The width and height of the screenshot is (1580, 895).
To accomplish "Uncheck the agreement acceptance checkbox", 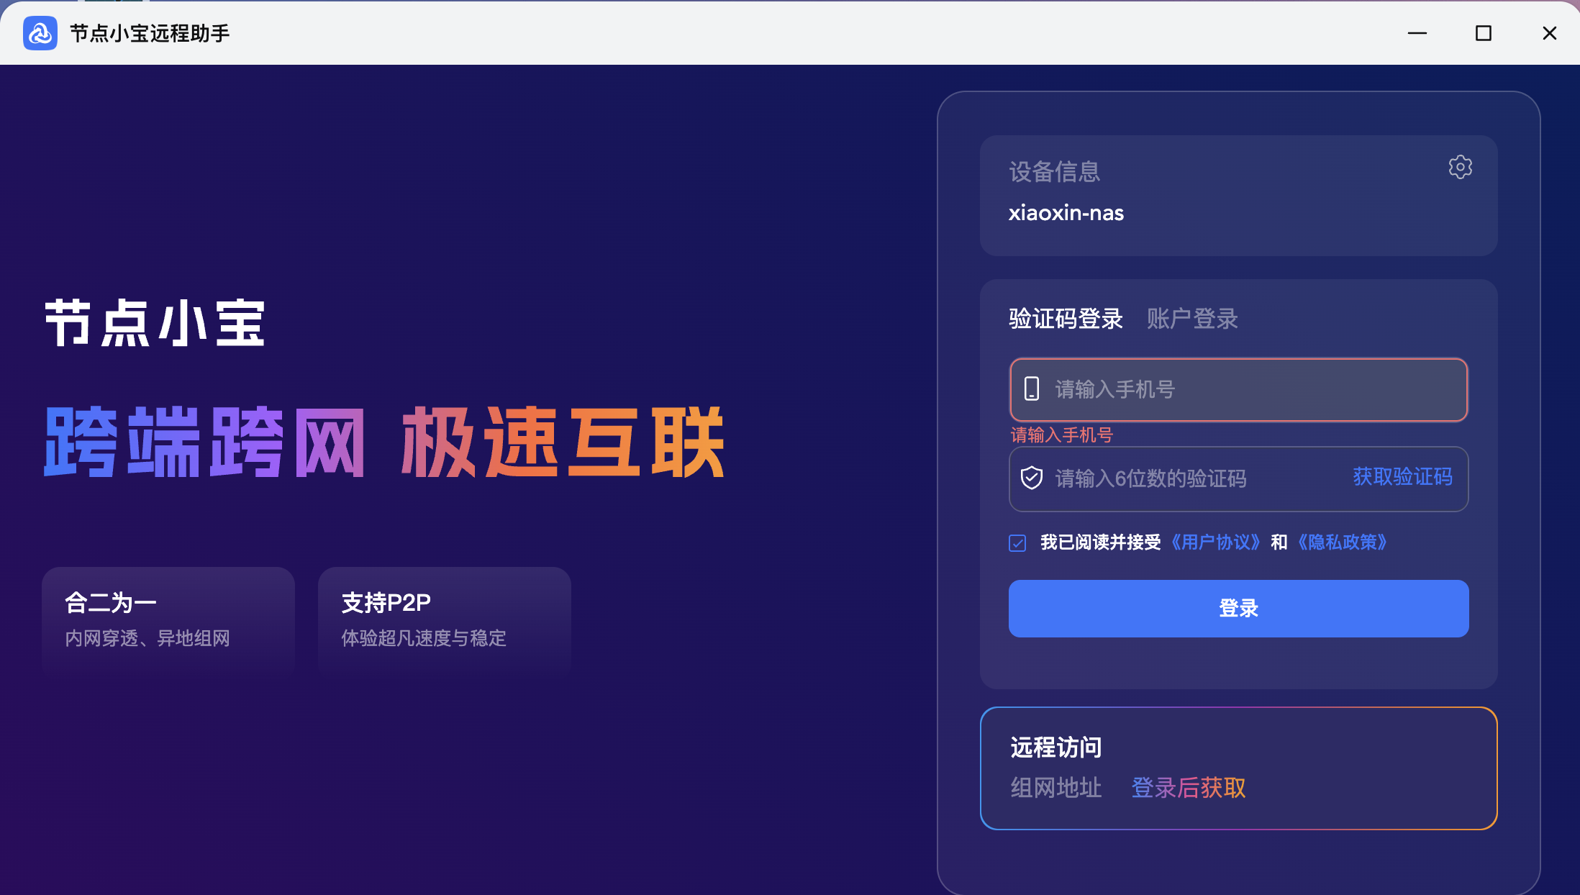I will [1017, 543].
